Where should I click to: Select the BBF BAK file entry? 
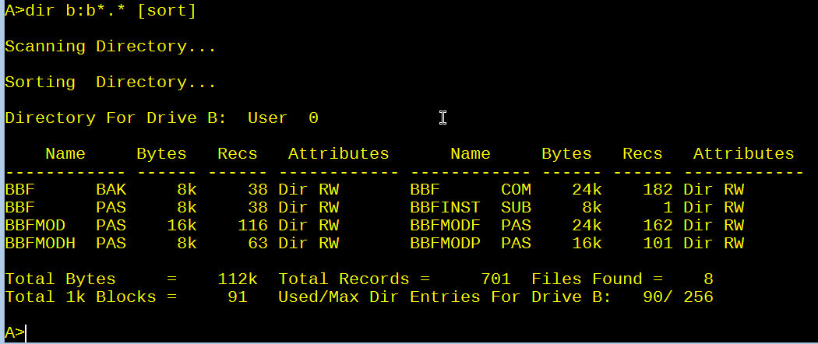point(65,189)
